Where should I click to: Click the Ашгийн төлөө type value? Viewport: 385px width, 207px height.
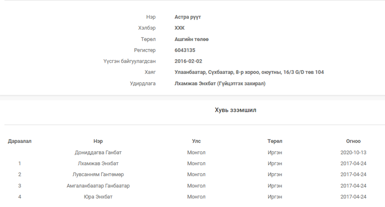(x=192, y=40)
